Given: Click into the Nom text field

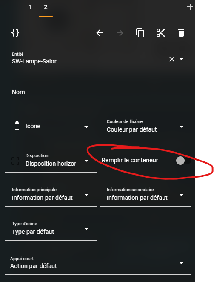Looking at the screenshot, I should point(98,92).
